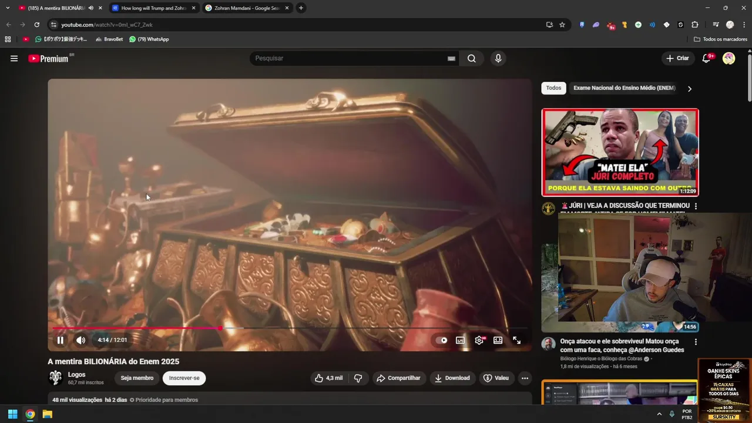The height and width of the screenshot is (423, 752).
Task: Open Chrome three-dot menu
Action: [744, 25]
